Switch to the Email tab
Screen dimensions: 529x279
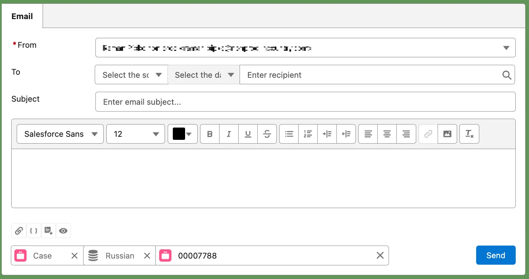pyautogui.click(x=22, y=16)
